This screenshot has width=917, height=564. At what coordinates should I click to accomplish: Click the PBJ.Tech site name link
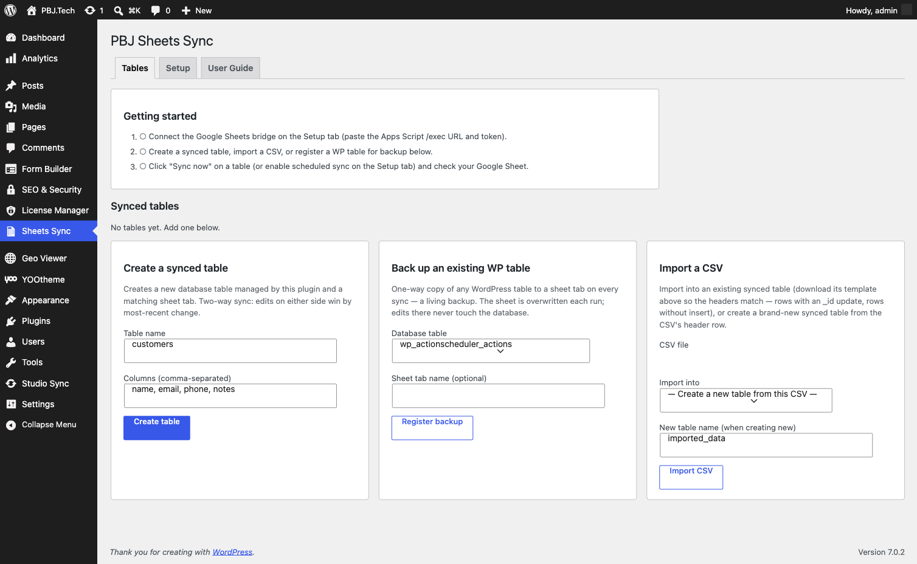[58, 10]
